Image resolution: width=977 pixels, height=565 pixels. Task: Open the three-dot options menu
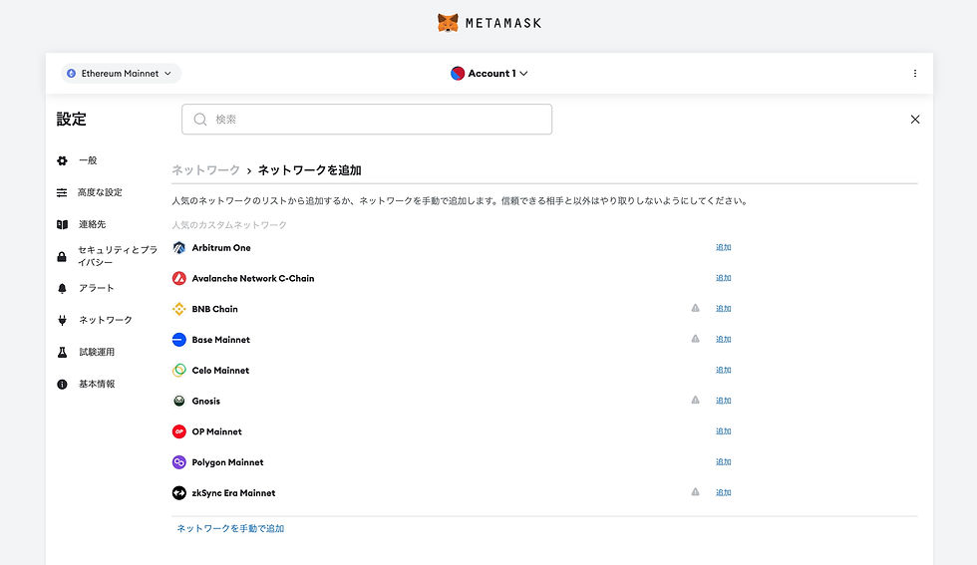(x=915, y=74)
